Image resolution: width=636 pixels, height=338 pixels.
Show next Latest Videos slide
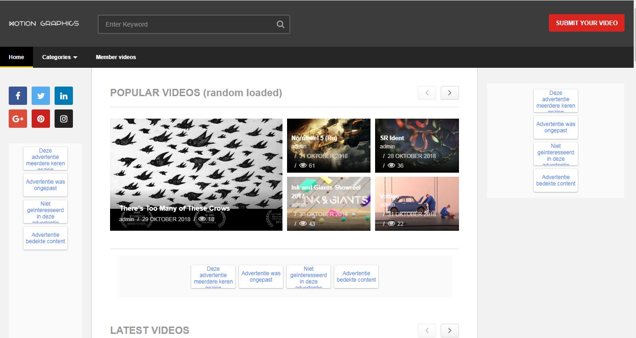pos(449,330)
